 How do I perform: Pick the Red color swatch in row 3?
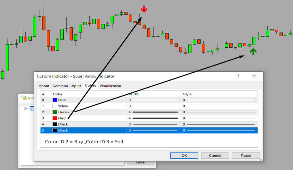coord(55,118)
